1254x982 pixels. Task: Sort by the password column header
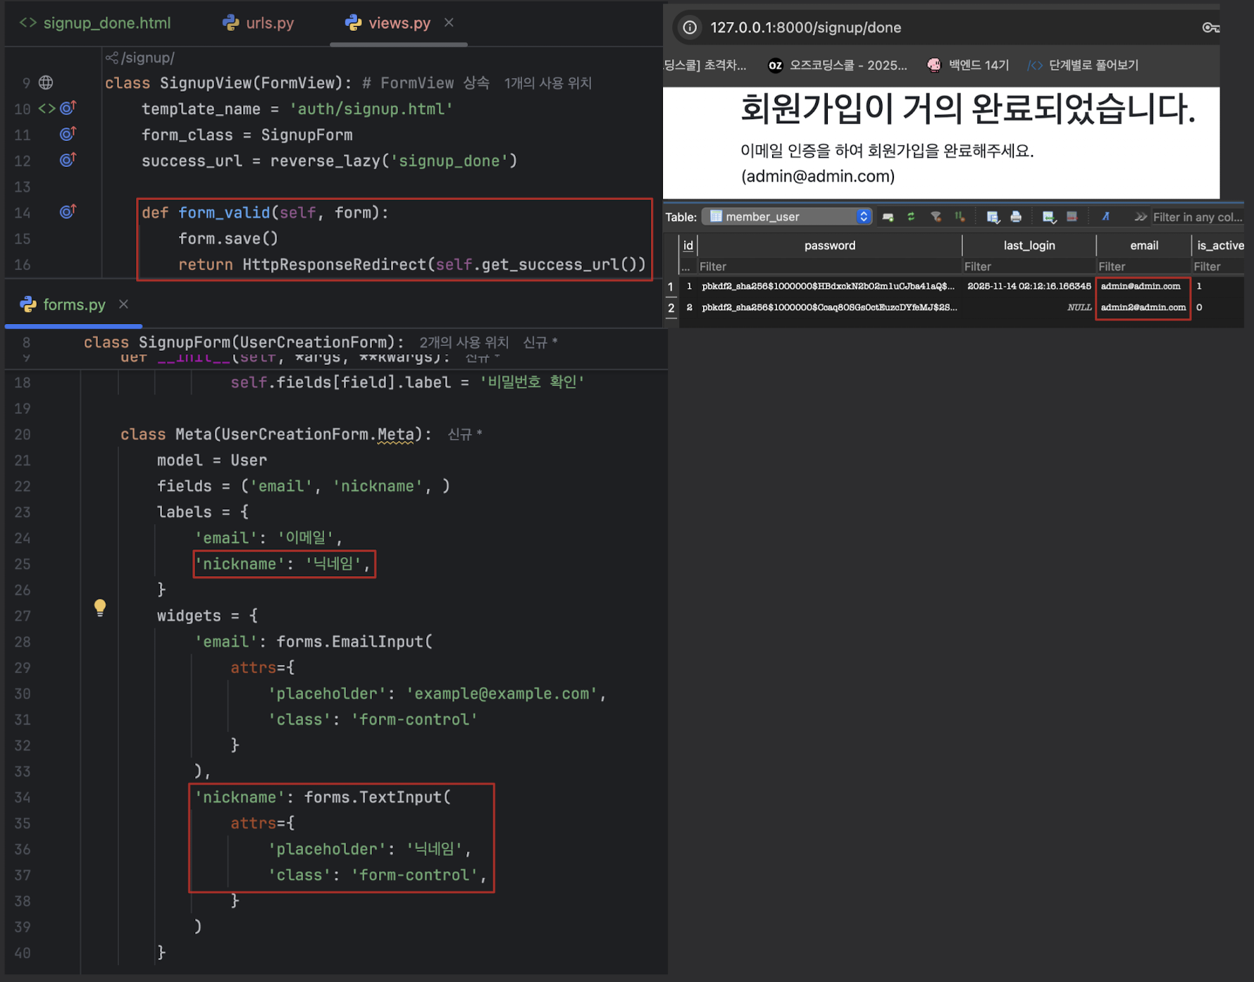pos(829,245)
